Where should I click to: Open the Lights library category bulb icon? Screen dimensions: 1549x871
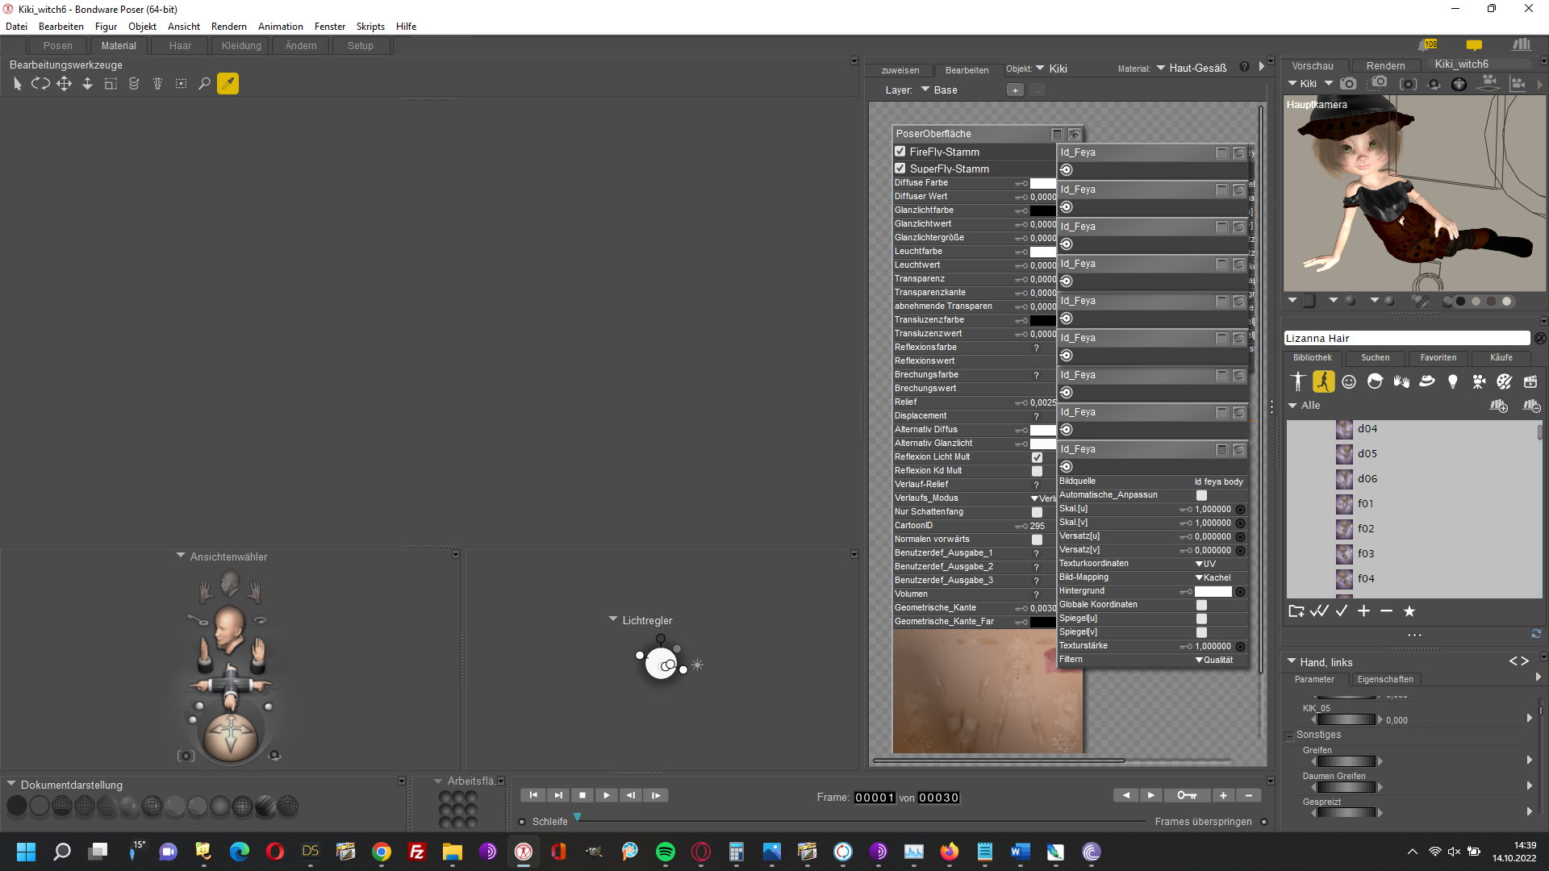point(1453,381)
